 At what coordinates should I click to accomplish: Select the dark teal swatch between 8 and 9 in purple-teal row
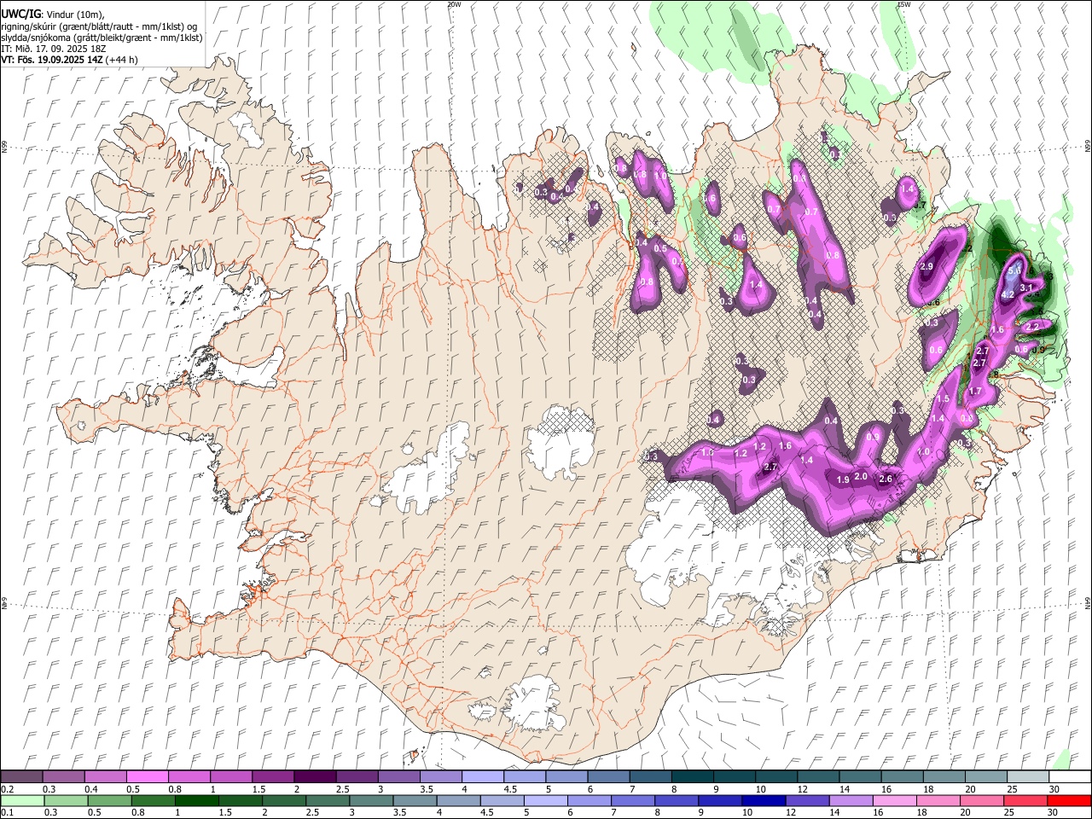coord(693,776)
